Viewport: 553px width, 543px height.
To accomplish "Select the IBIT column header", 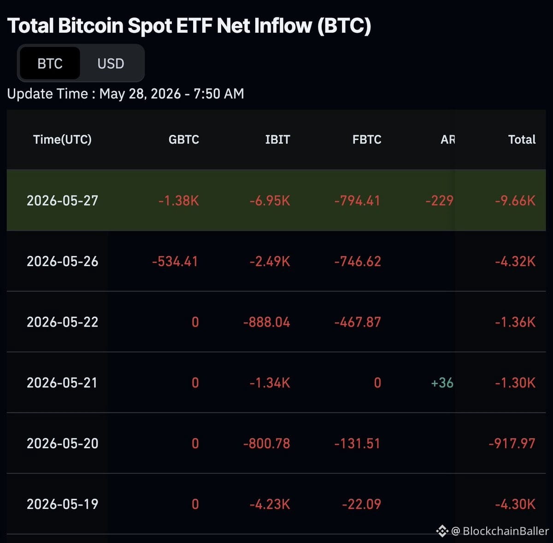I will click(x=277, y=140).
